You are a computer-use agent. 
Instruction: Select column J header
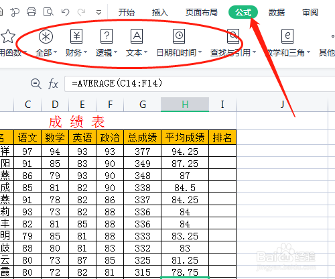point(282,105)
